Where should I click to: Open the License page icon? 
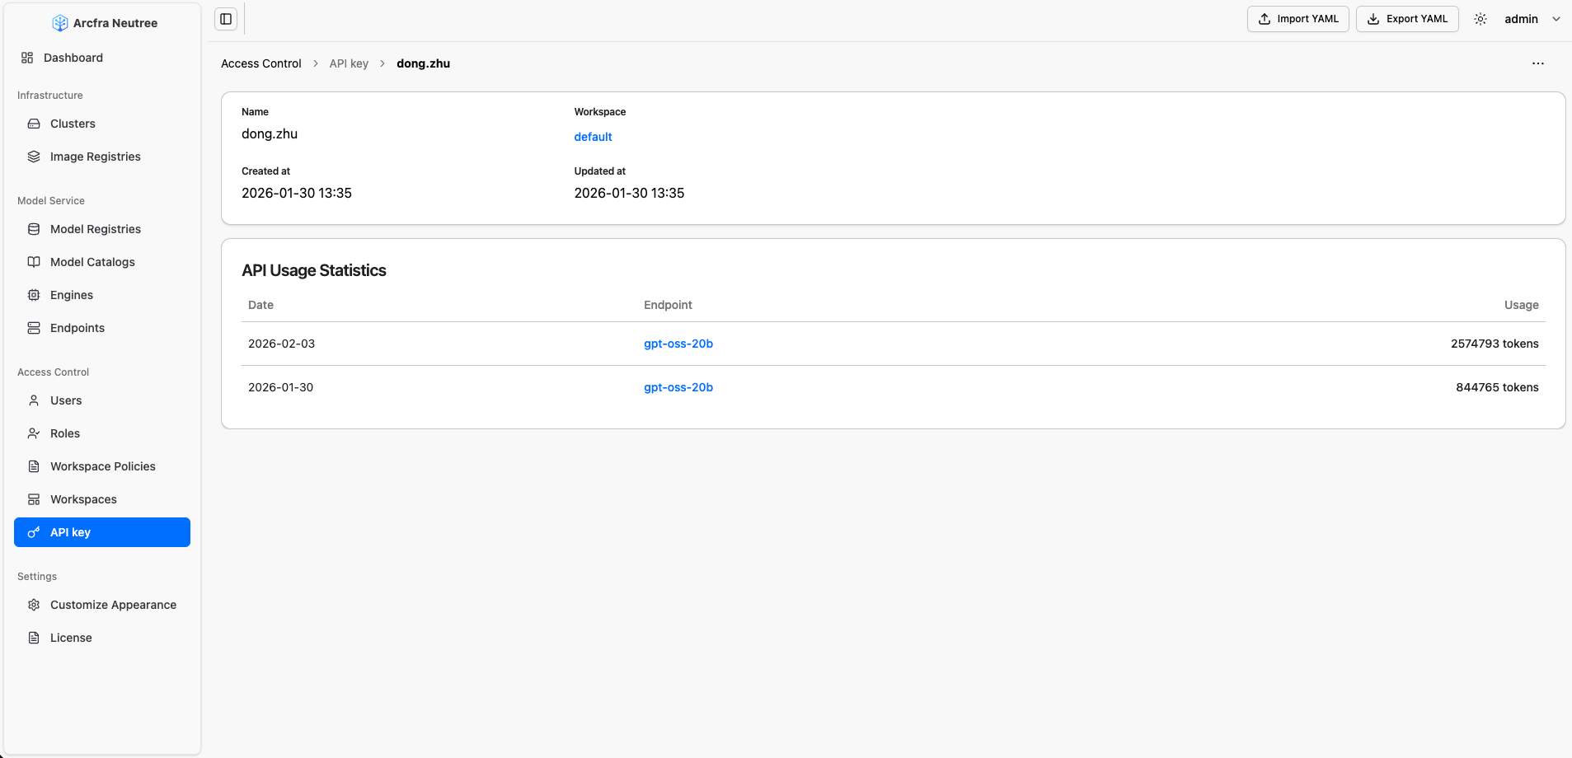point(34,638)
